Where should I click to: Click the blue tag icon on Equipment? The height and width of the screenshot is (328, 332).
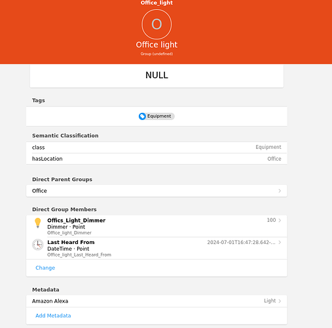click(142, 116)
